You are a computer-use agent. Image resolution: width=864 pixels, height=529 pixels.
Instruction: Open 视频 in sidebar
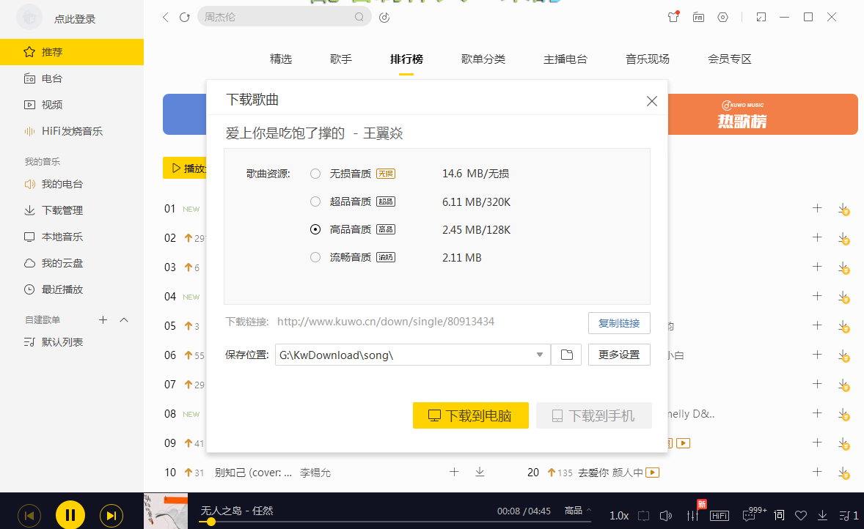pyautogui.click(x=72, y=105)
